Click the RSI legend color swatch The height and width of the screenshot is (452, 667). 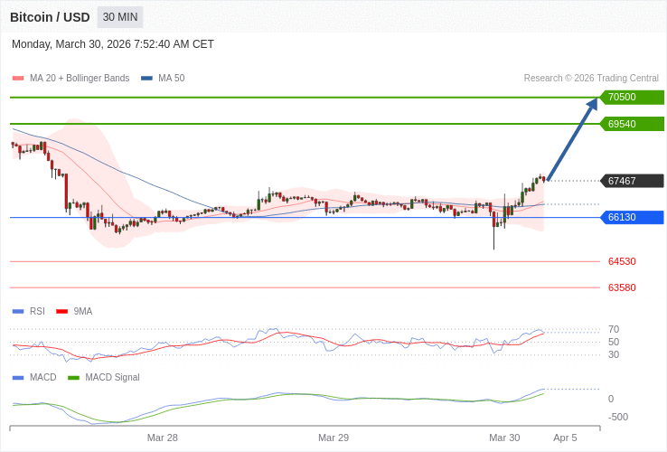point(18,311)
